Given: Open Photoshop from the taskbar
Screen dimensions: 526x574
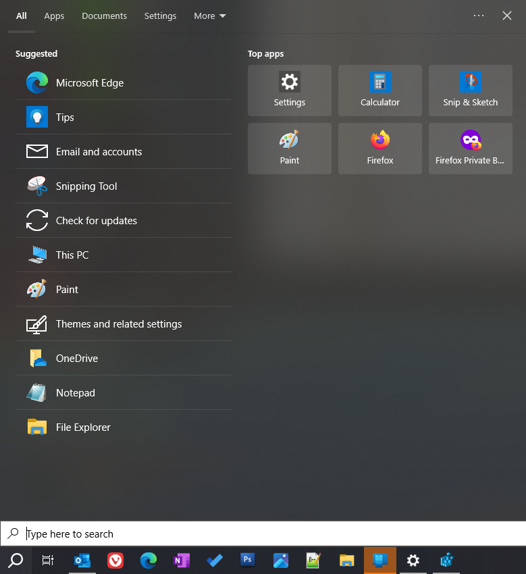Looking at the screenshot, I should pyautogui.click(x=247, y=560).
